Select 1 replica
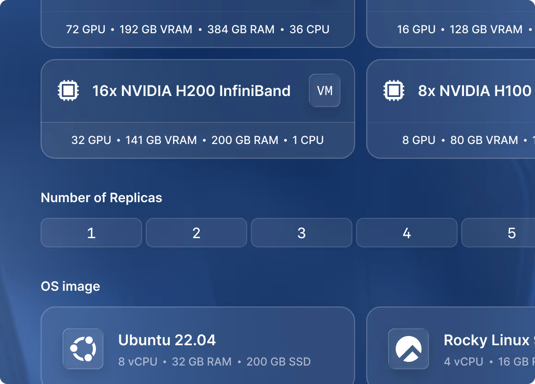This screenshot has height=384, width=535. coord(91,233)
